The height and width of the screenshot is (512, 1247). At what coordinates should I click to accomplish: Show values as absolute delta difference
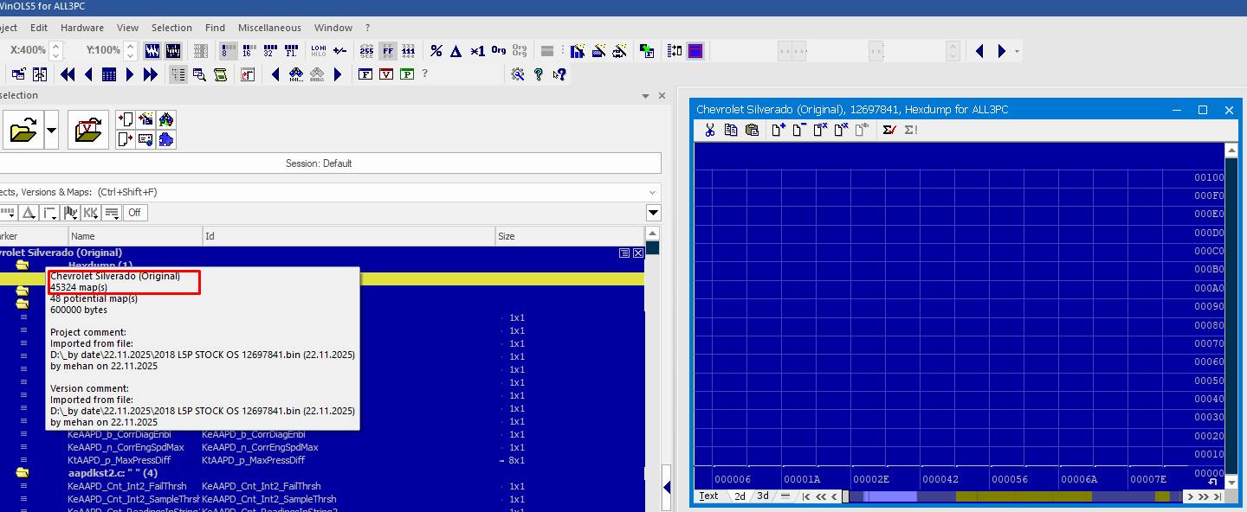(456, 51)
